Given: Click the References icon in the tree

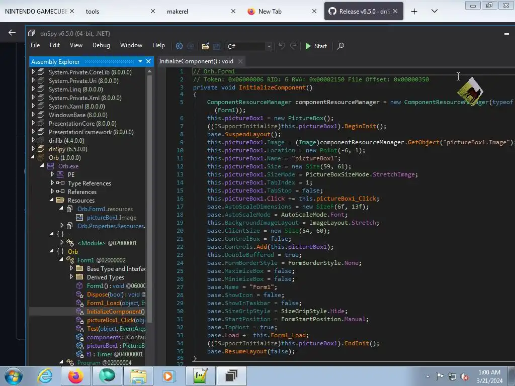Looking at the screenshot, I should point(60,191).
